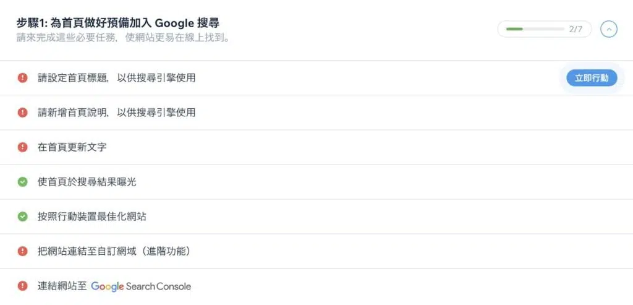This screenshot has height=305, width=633.
Task: Click the Google Search Console logo
Action: pyautogui.click(x=141, y=286)
